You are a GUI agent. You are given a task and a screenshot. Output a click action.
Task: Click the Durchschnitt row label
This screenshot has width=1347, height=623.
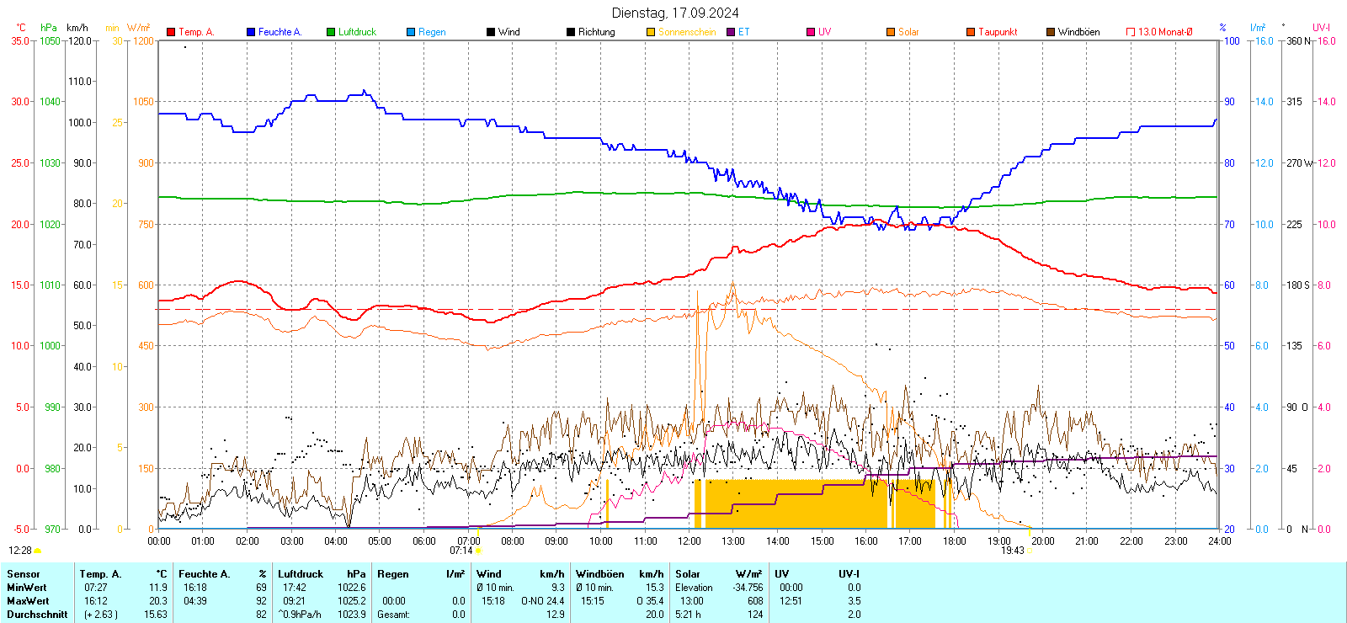[37, 615]
